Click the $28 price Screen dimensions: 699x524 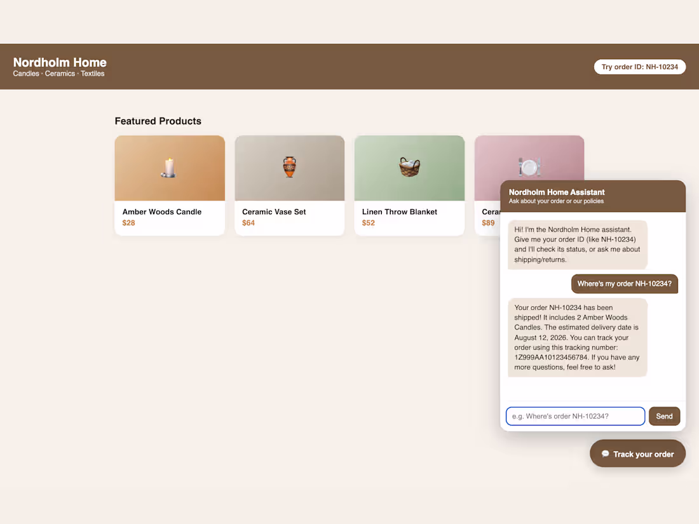[128, 223]
